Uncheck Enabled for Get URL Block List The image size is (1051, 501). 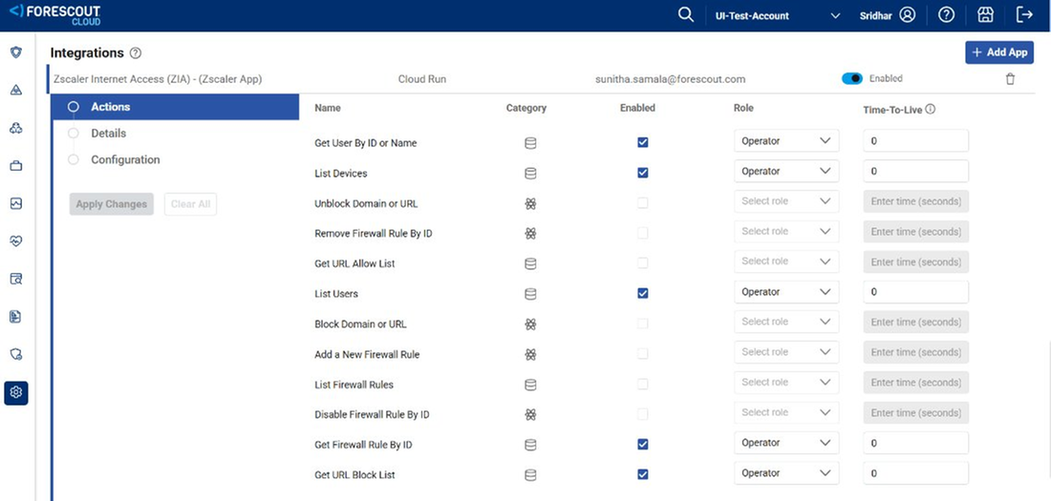643,474
